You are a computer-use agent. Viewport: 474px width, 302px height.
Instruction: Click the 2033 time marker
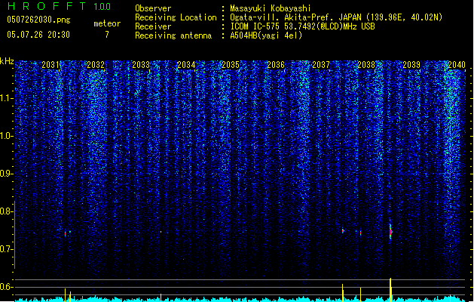[141, 64]
